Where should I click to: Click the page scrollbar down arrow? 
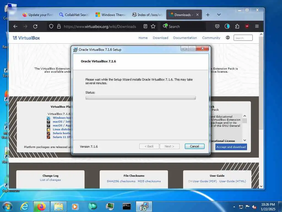coord(261,186)
